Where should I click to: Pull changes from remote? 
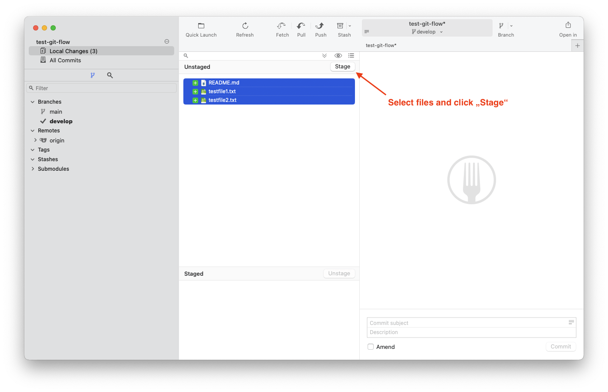301,26
